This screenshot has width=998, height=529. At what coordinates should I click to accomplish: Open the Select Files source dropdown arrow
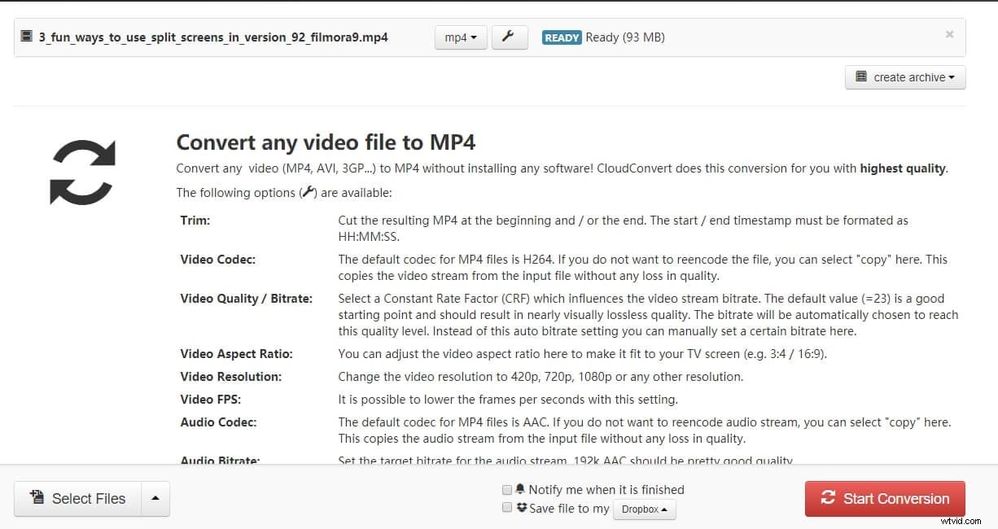click(x=155, y=497)
